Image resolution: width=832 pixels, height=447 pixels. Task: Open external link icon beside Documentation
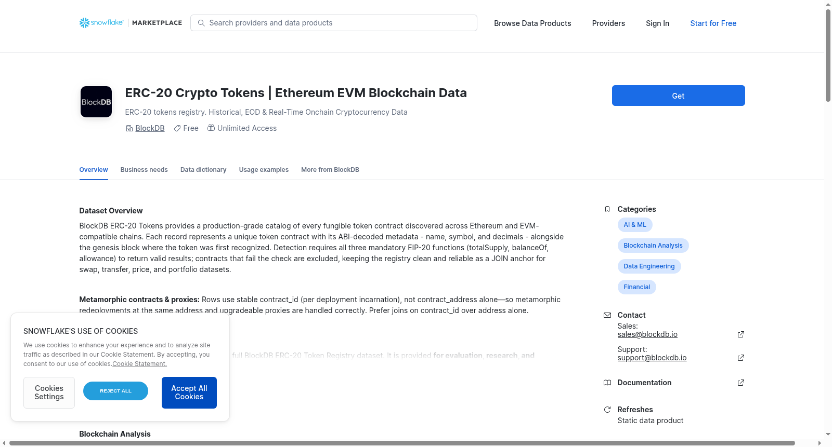[741, 383]
